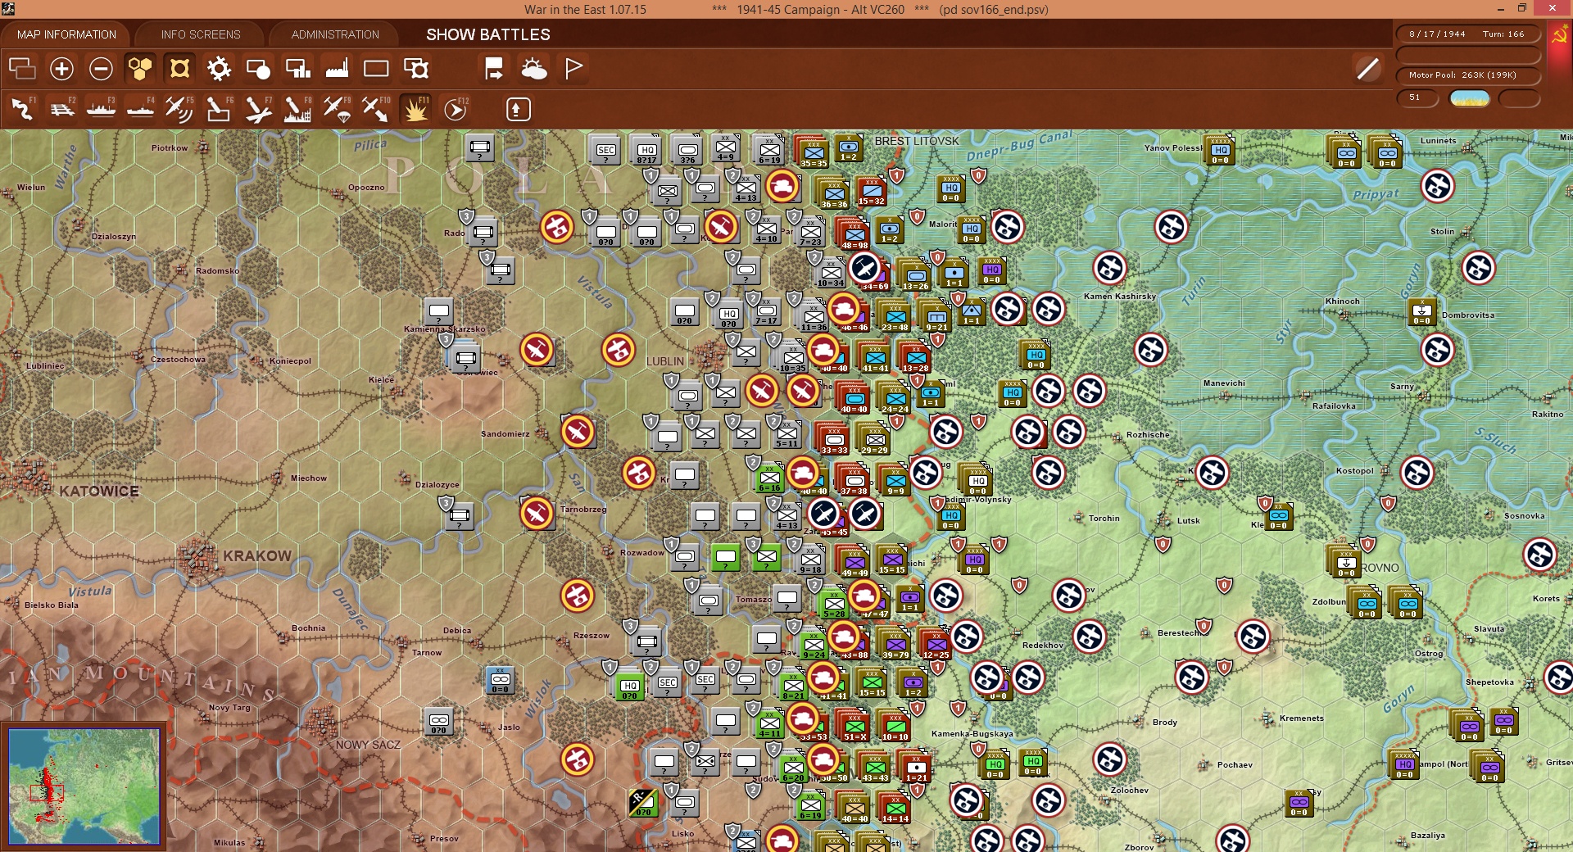Screen dimensions: 1573x852
Task: Click the Czestochowa town label
Action: pyautogui.click(x=178, y=359)
